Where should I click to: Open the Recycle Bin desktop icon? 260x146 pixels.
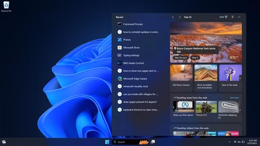point(6,6)
